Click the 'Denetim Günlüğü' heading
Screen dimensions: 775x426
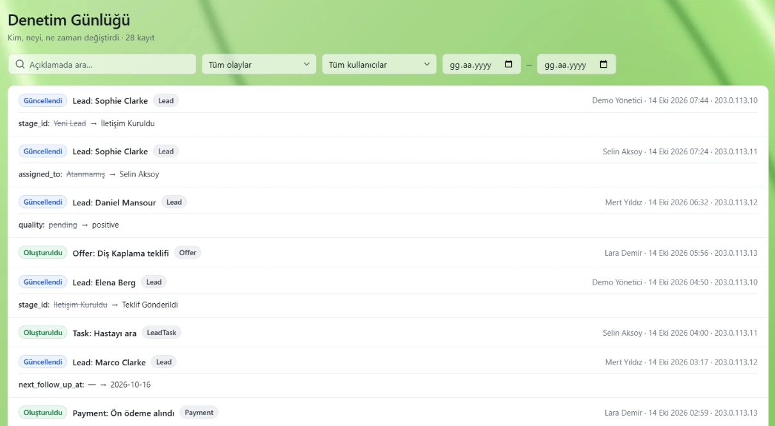(69, 20)
